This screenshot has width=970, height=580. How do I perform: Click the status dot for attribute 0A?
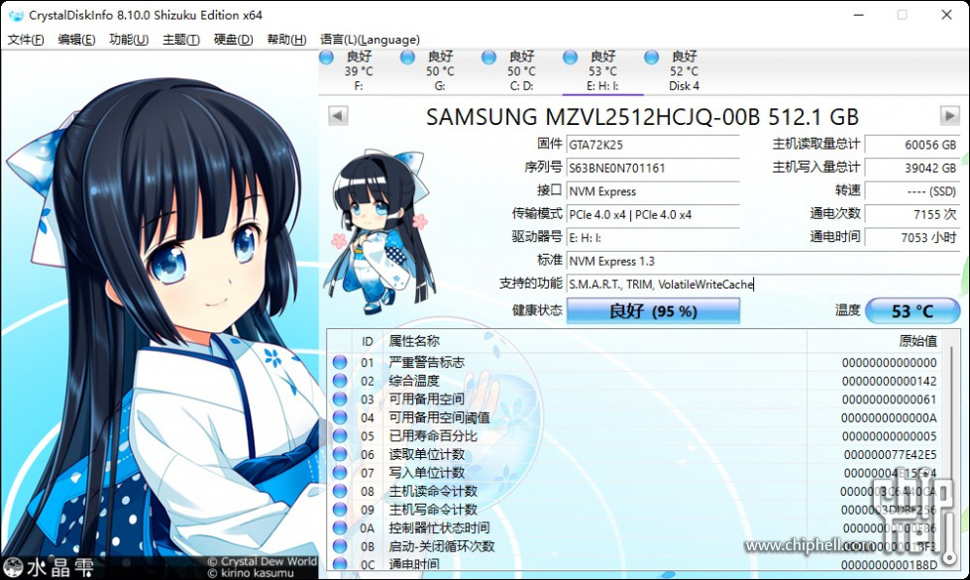340,527
